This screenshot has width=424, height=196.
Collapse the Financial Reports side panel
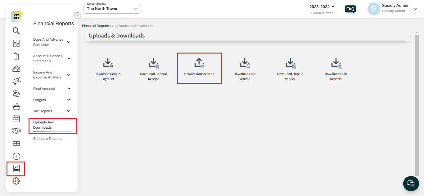point(78,16)
